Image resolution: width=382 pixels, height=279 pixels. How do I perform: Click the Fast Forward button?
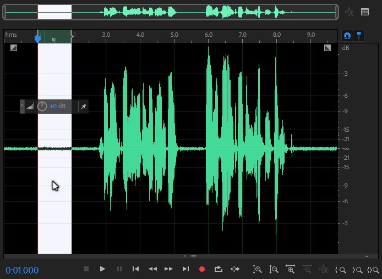pyautogui.click(x=169, y=269)
